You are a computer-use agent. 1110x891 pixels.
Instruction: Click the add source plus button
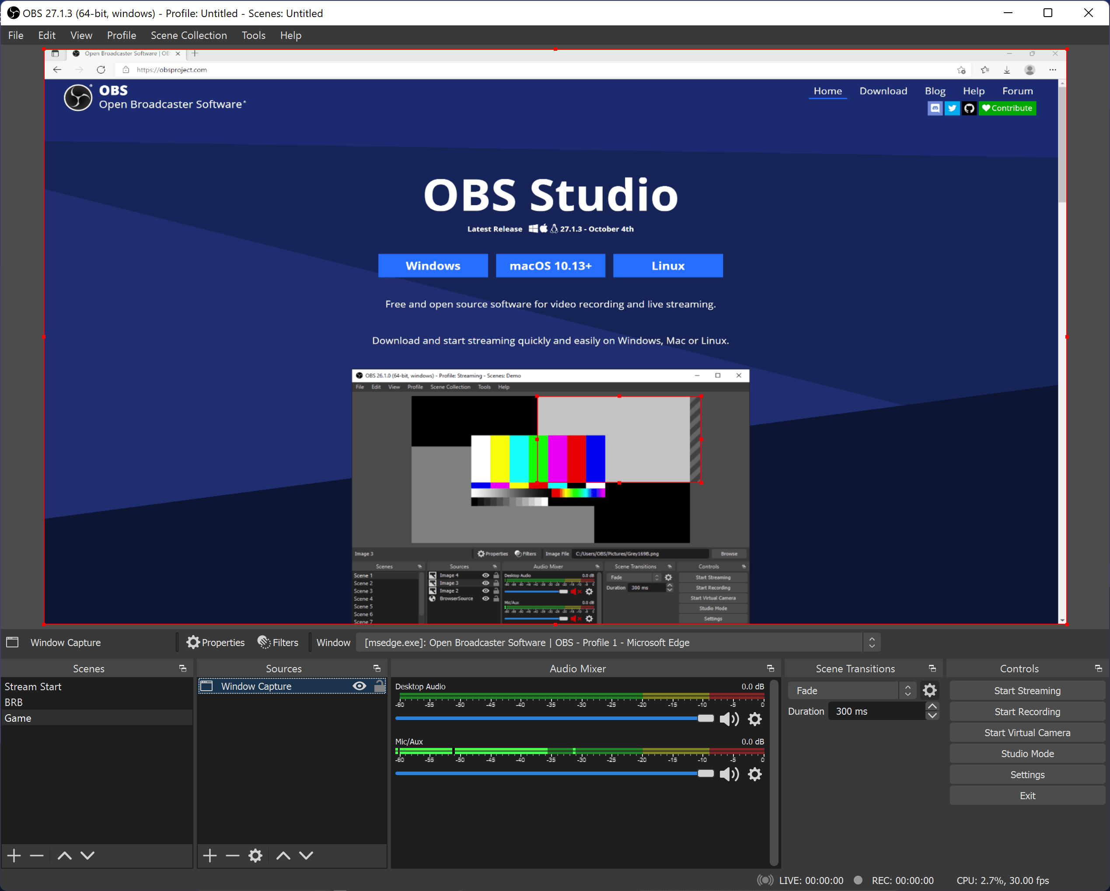coord(209,855)
